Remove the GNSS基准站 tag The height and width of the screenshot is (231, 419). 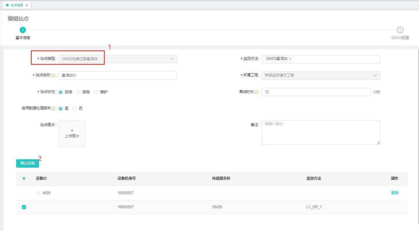click(290, 59)
